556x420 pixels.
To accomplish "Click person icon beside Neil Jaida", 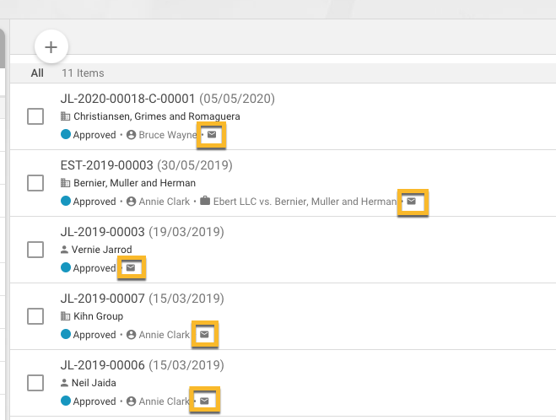I will pos(64,383).
